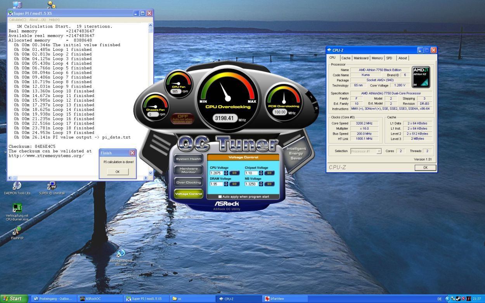Screen dimensions: 485x303
Task: Open the computer icon at top-left desktop
Action: pos(17,5)
